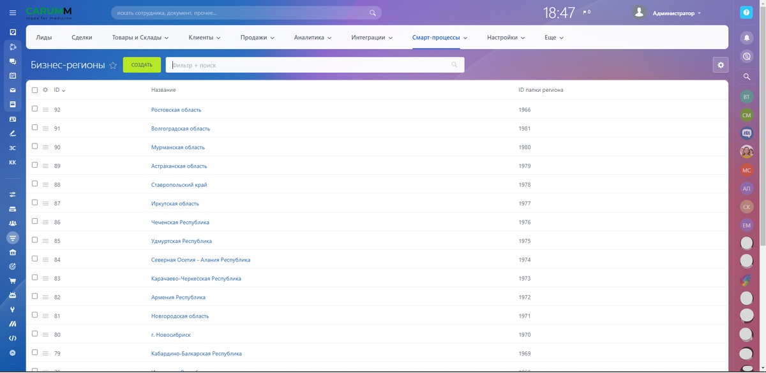
Task: Open Ростовская область record
Action: [176, 110]
